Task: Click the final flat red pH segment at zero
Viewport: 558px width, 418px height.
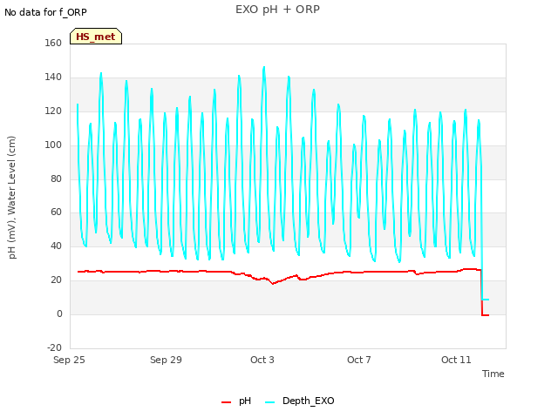Action: click(x=486, y=315)
